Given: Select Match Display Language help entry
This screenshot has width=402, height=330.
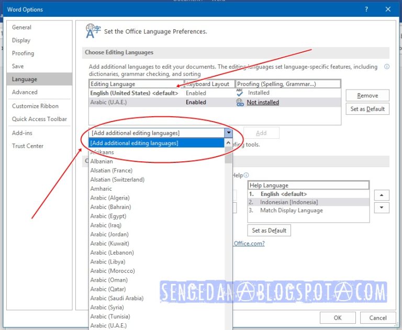Looking at the screenshot, I should (x=308, y=211).
